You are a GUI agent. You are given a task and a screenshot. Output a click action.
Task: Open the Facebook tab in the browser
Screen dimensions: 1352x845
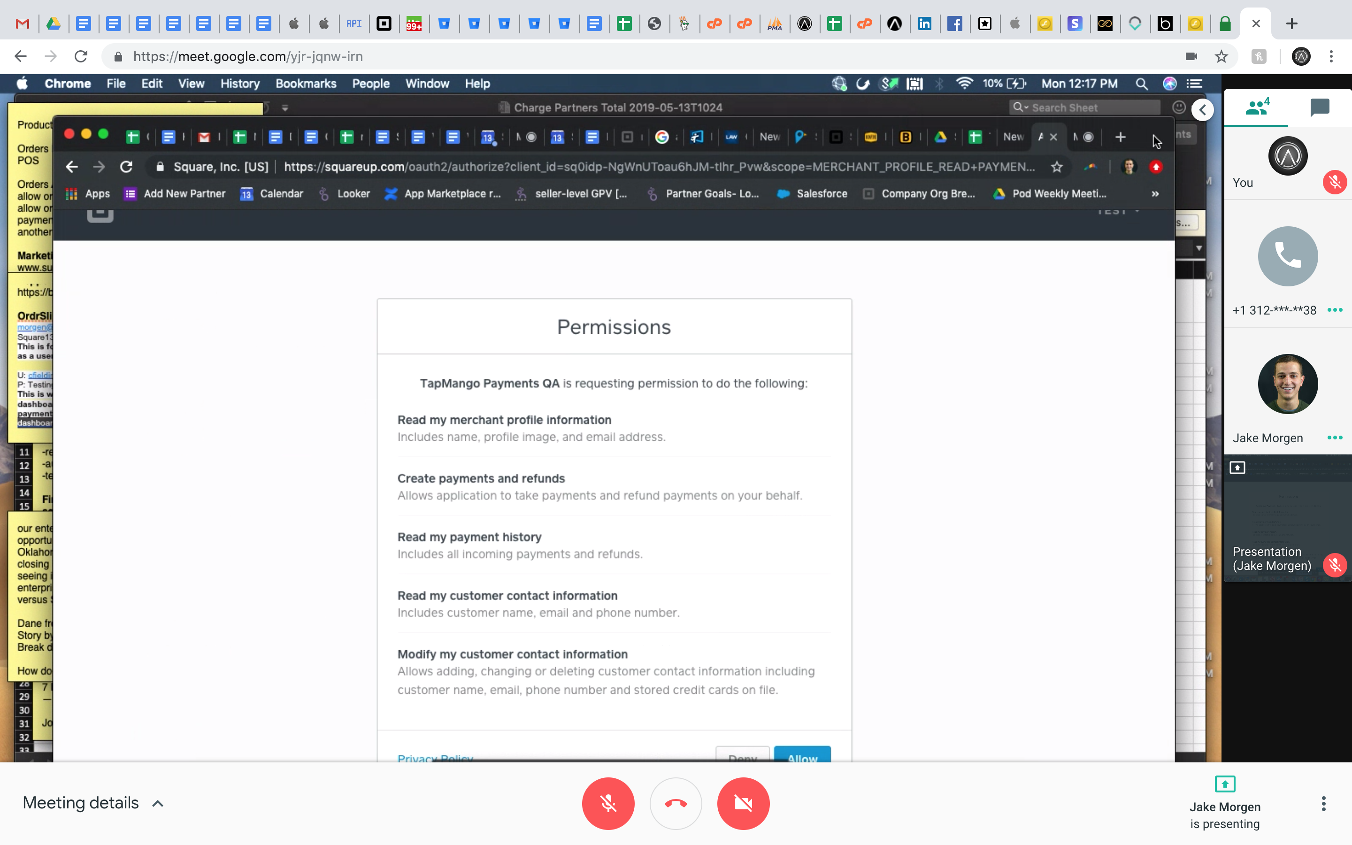coord(955,23)
